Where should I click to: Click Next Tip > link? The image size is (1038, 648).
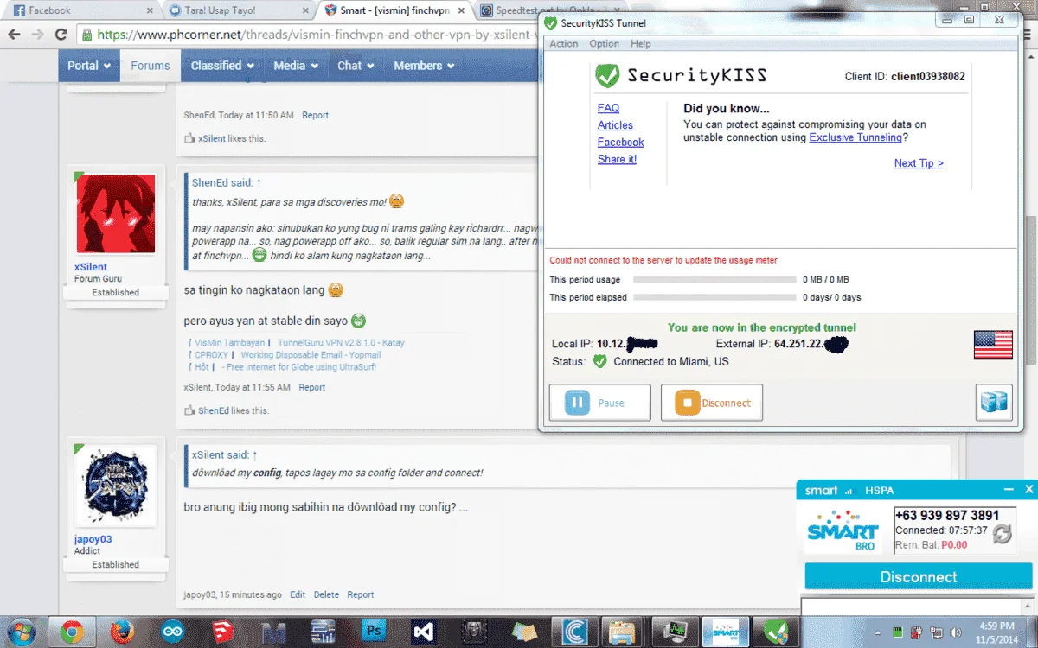coord(919,163)
